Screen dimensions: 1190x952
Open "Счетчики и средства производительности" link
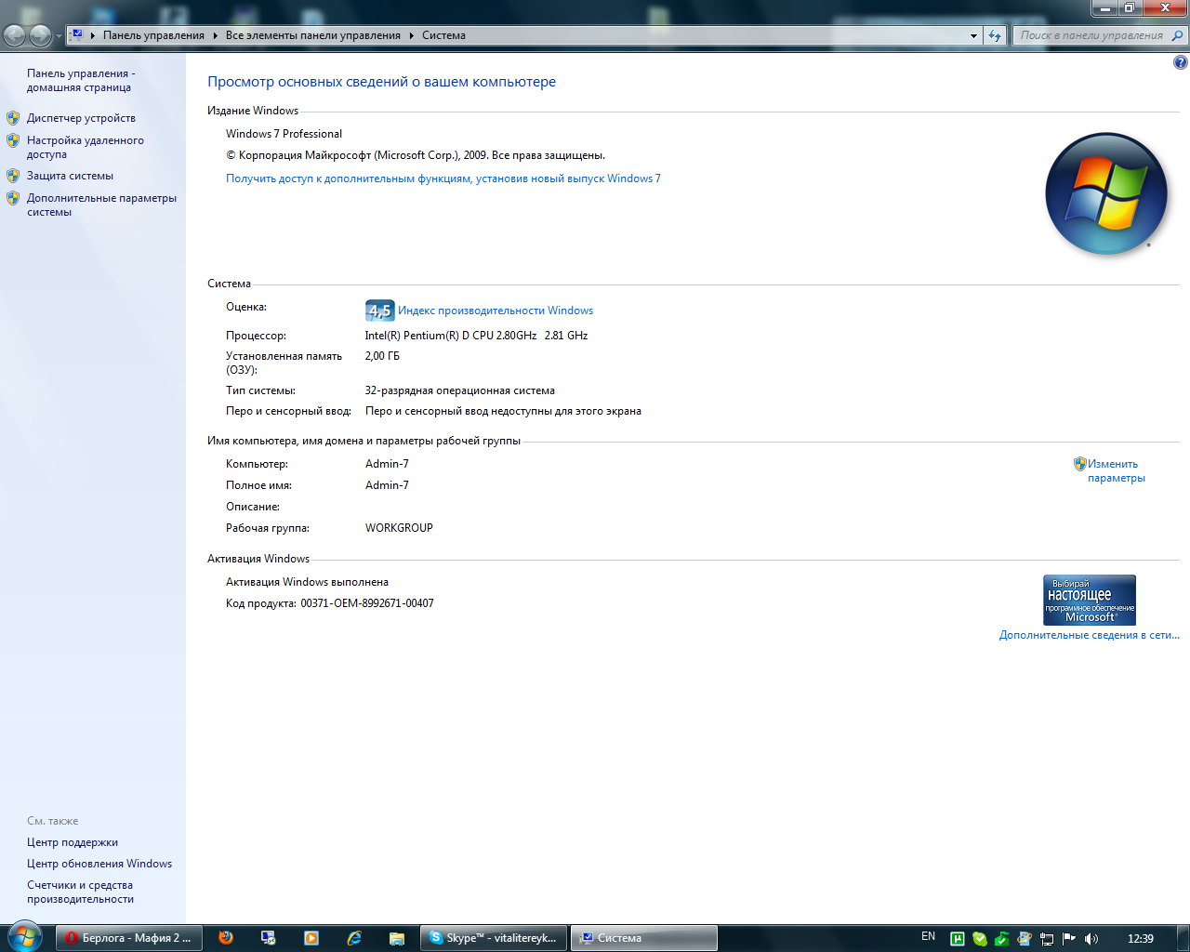pos(80,892)
